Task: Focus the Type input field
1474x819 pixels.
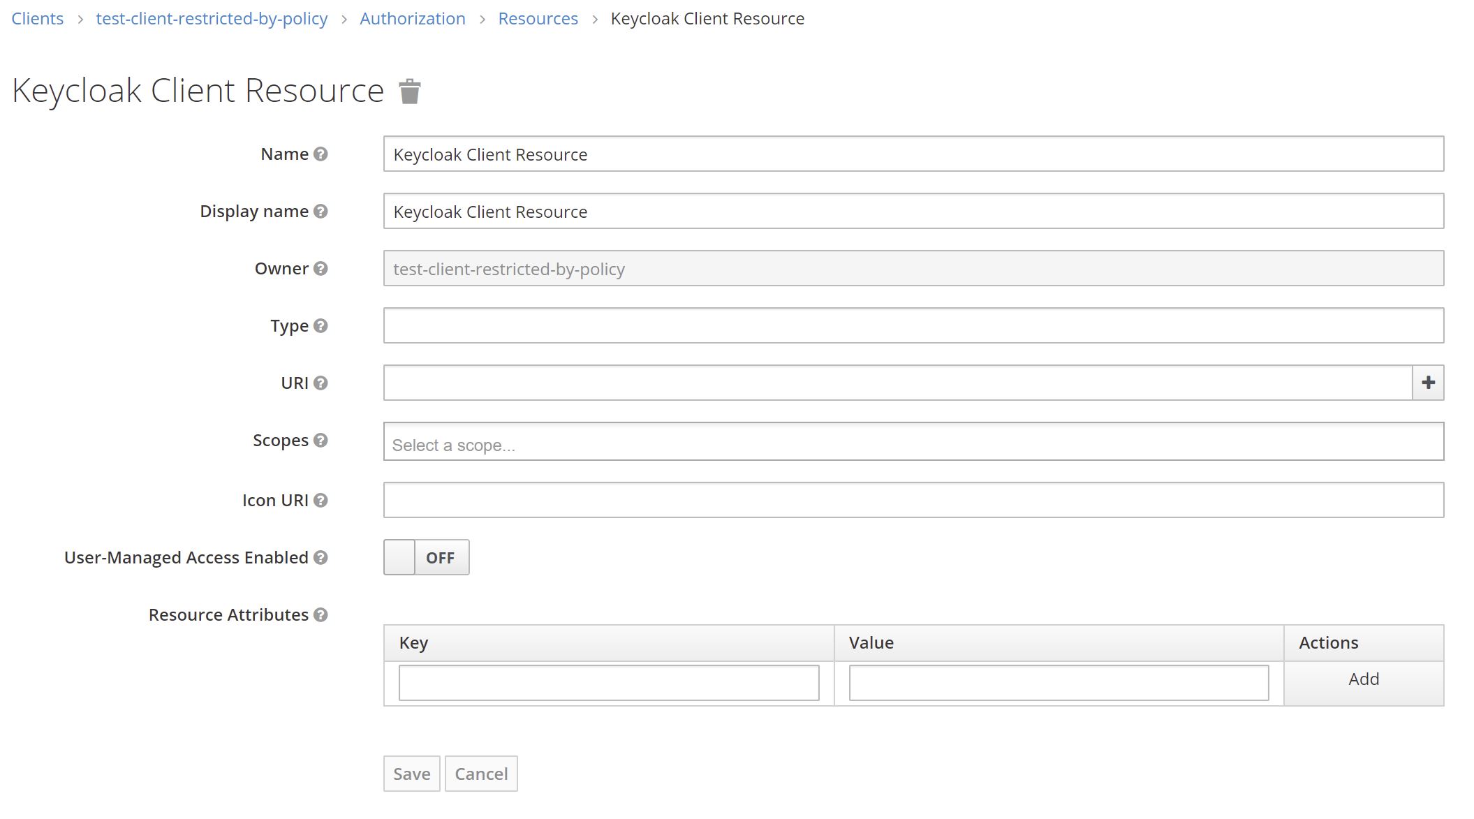Action: click(x=913, y=325)
